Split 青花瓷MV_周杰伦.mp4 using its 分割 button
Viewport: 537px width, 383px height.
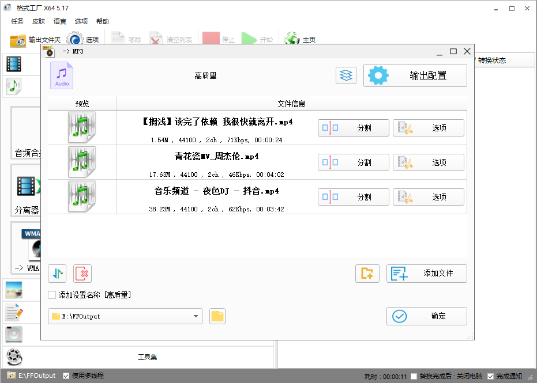coord(353,162)
